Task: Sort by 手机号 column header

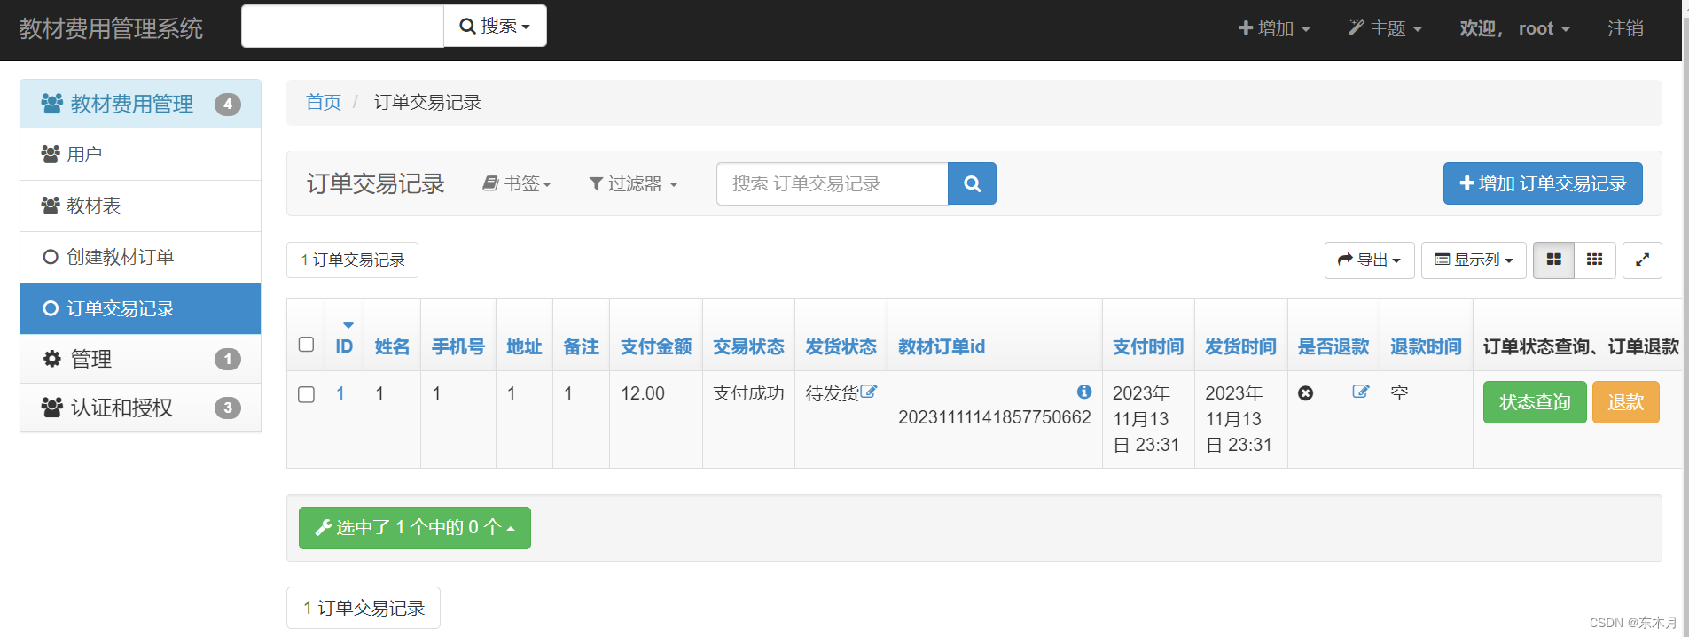Action: [x=458, y=346]
